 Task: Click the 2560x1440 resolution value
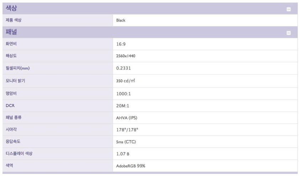126,56
